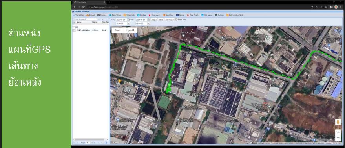The width and height of the screenshot is (345, 148).
Task: Open the Report toolbar item
Action: point(90,15)
